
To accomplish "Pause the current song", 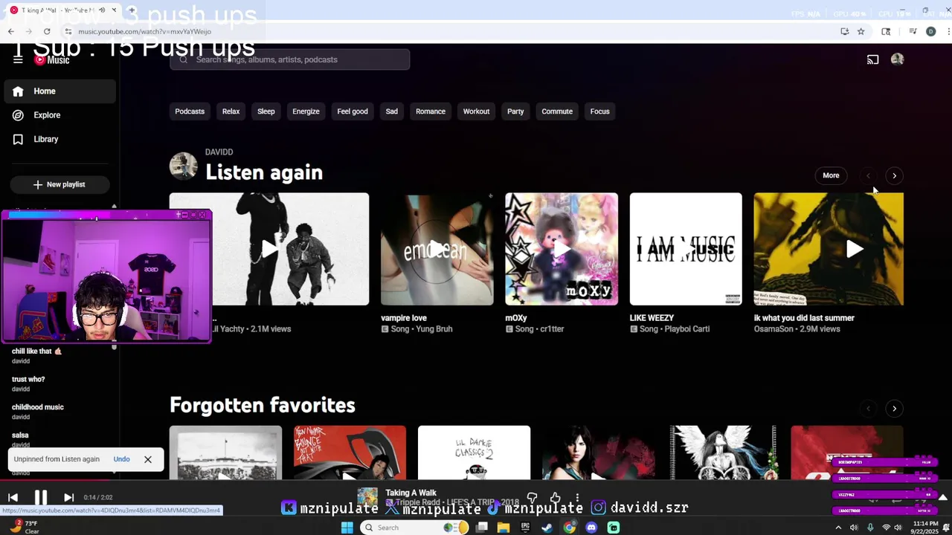I will [41, 498].
